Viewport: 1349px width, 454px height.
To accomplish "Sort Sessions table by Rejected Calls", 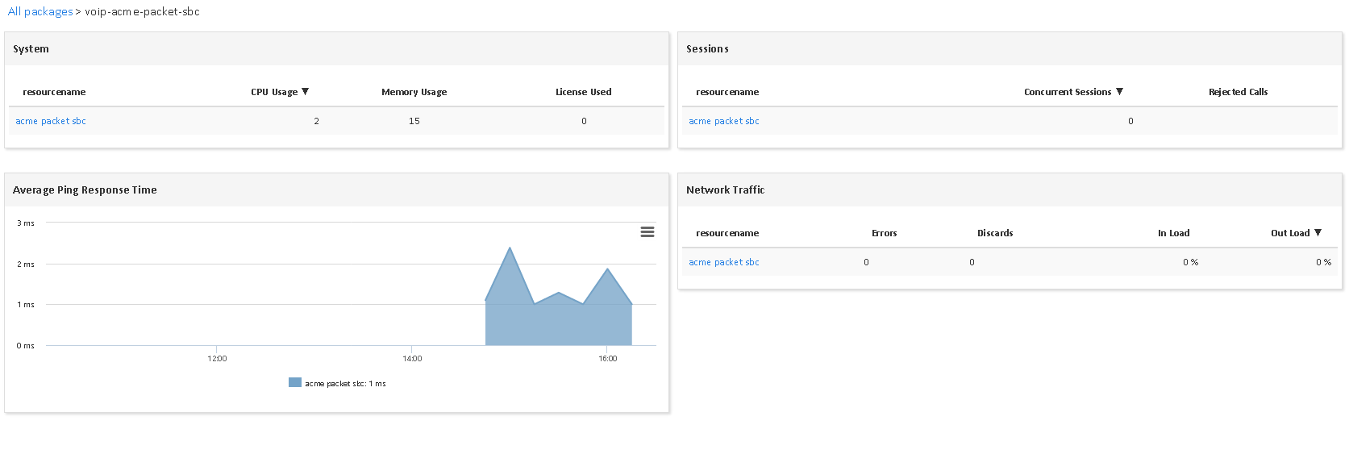I will click(1238, 92).
